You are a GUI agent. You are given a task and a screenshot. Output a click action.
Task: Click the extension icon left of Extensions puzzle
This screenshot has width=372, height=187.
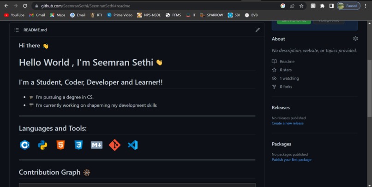(x=313, y=6)
